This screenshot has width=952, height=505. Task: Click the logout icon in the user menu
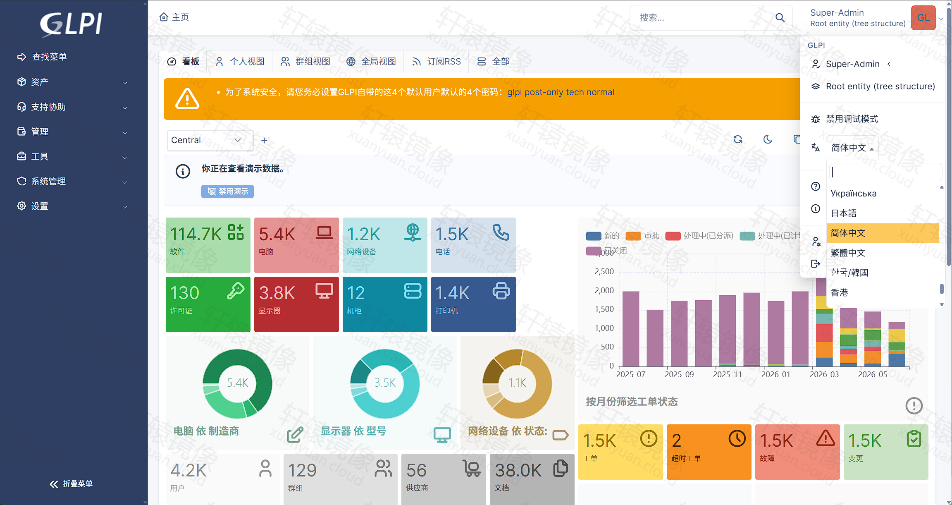pyautogui.click(x=816, y=263)
